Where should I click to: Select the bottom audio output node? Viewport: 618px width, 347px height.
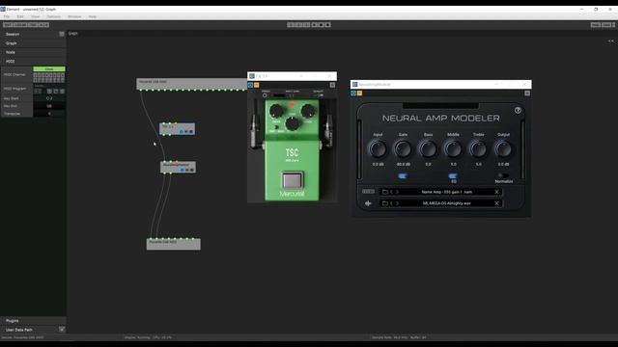point(174,244)
